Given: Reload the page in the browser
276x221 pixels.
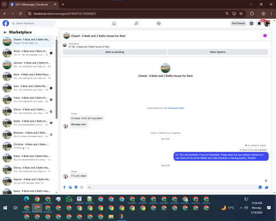Looking at the screenshot, I should pos(20,14).
